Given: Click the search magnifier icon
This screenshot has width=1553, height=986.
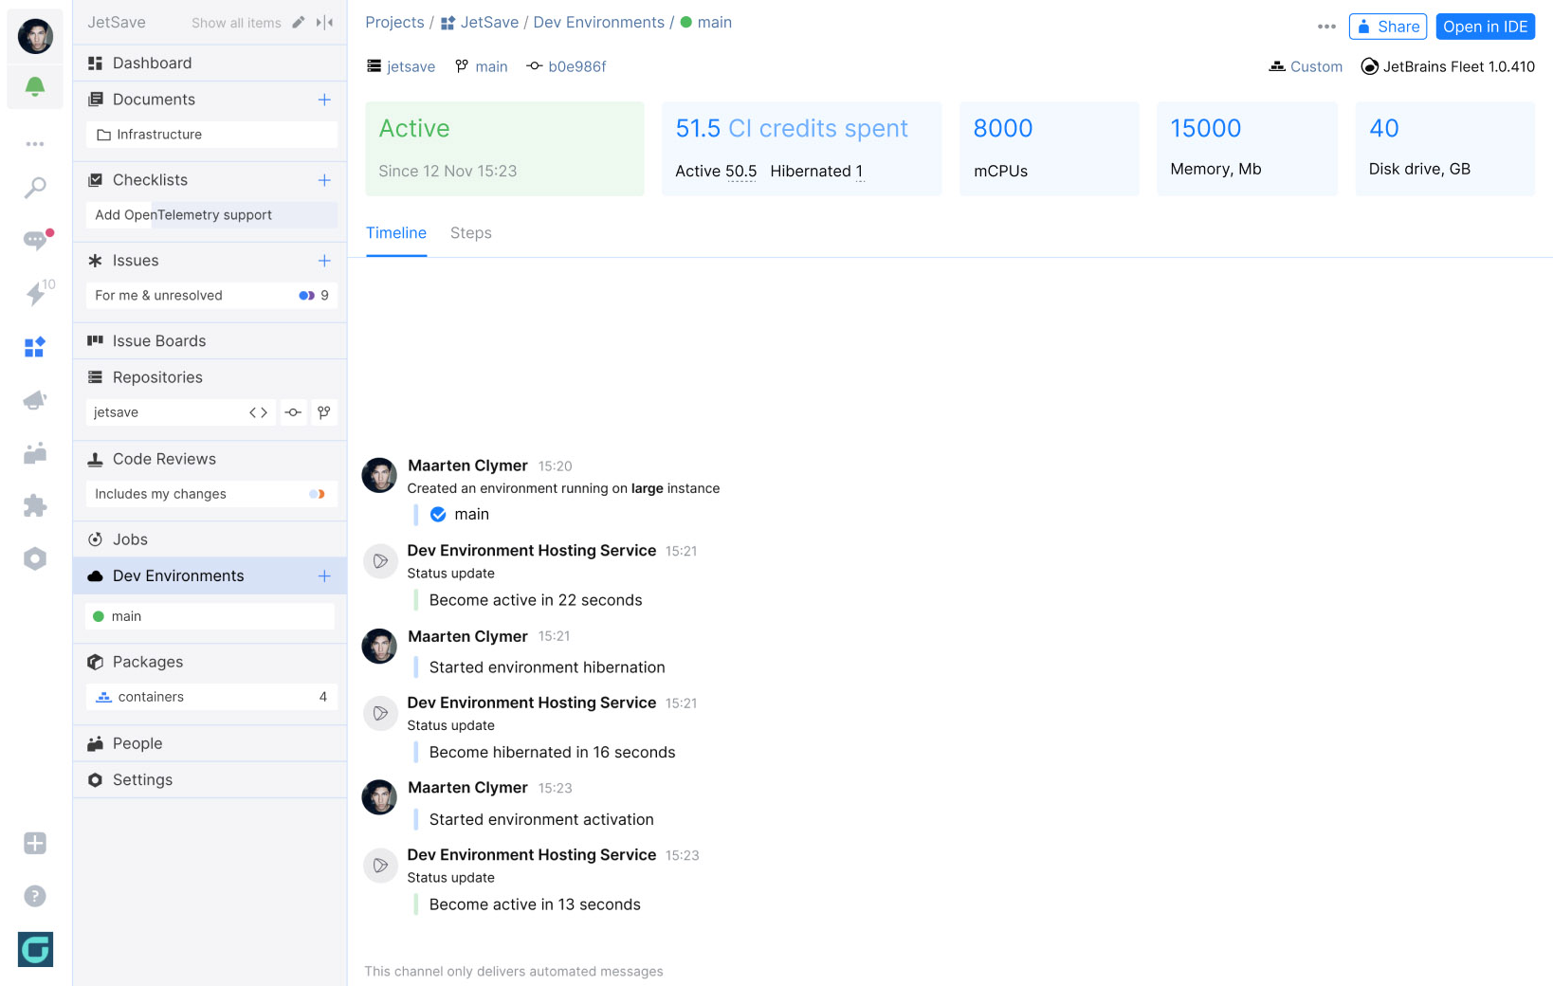Looking at the screenshot, I should 35,188.
